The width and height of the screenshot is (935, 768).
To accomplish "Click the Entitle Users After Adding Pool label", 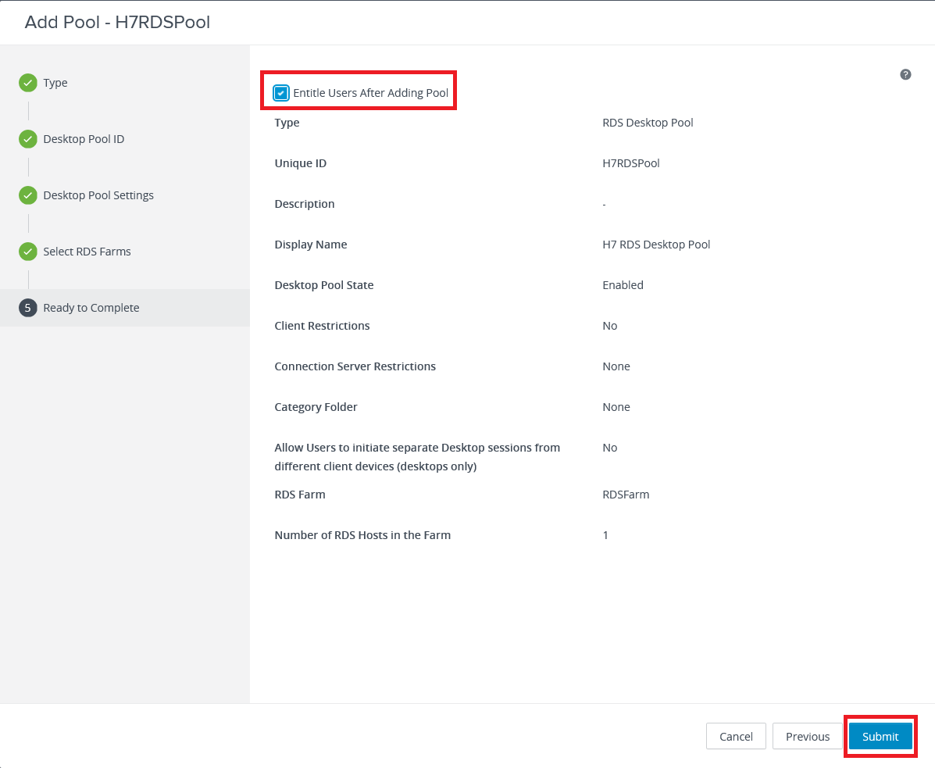I will [x=370, y=93].
